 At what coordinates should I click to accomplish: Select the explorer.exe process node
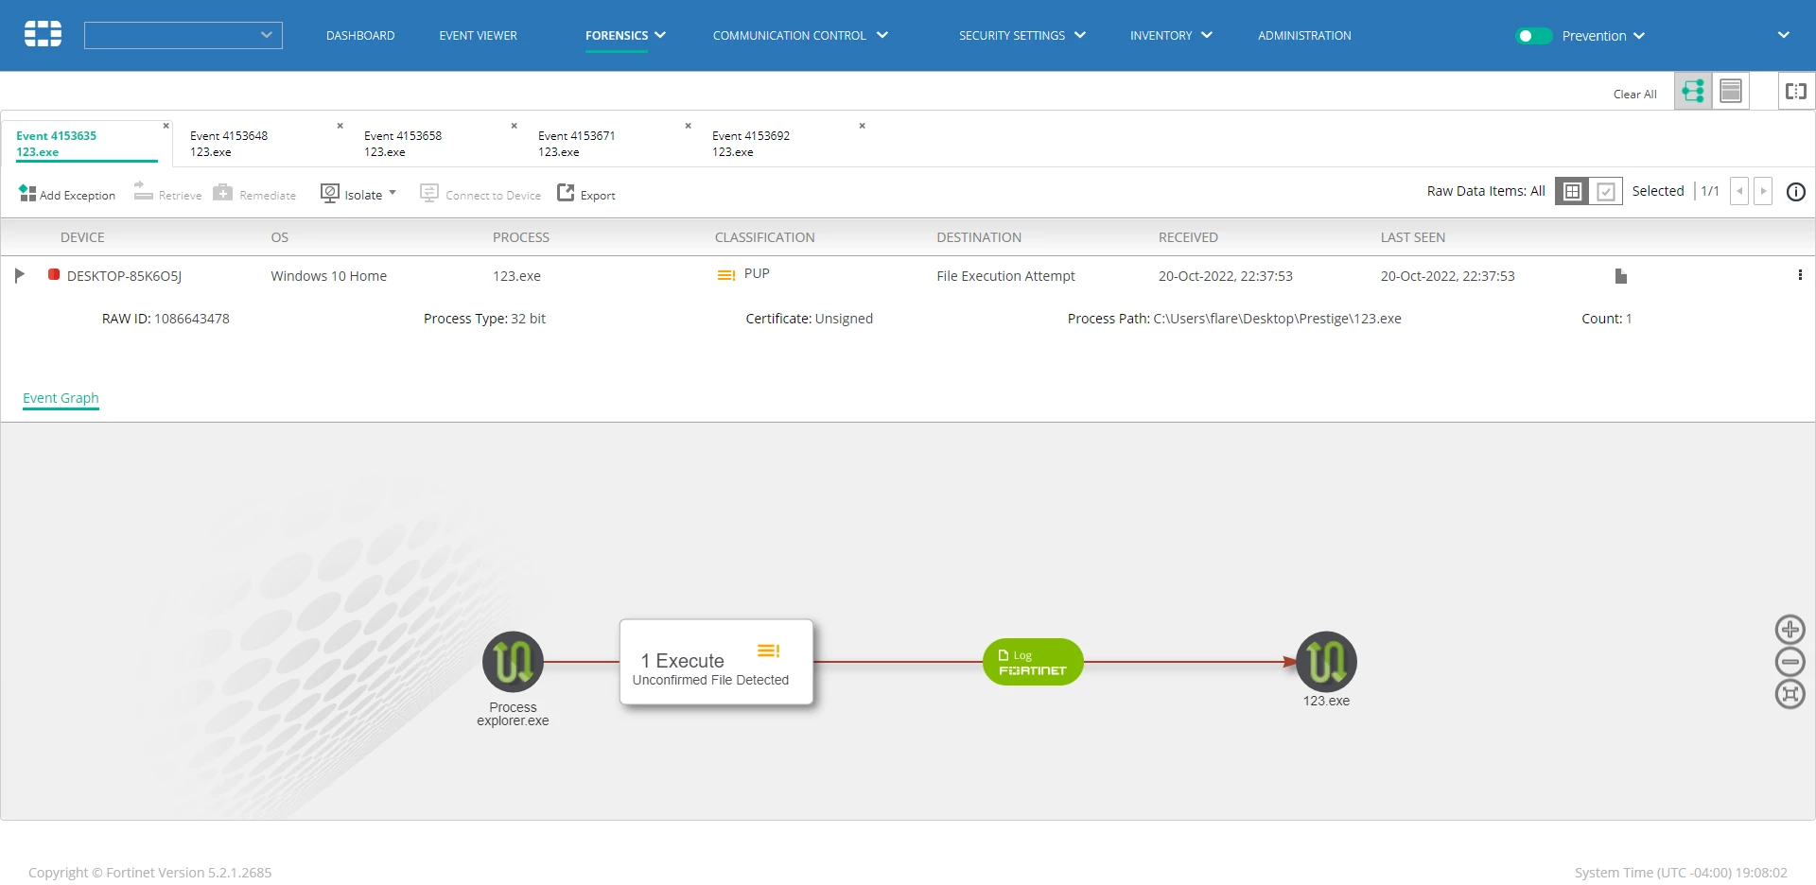(x=513, y=662)
